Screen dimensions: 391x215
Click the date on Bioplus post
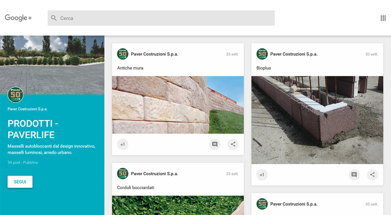click(371, 54)
